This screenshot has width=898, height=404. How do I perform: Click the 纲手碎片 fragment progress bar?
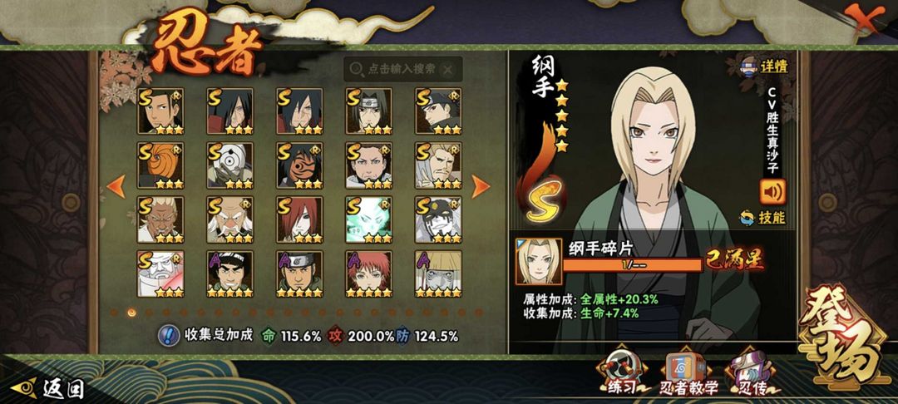tap(633, 265)
